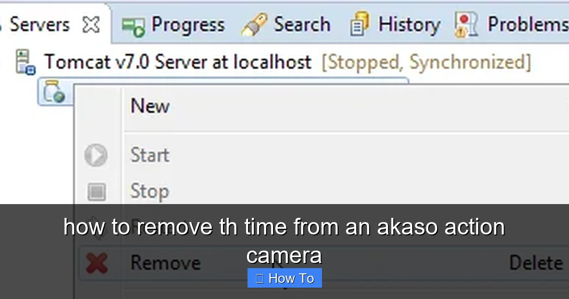Open the History tab label
Screen dimensions: 569x299
tap(409, 25)
